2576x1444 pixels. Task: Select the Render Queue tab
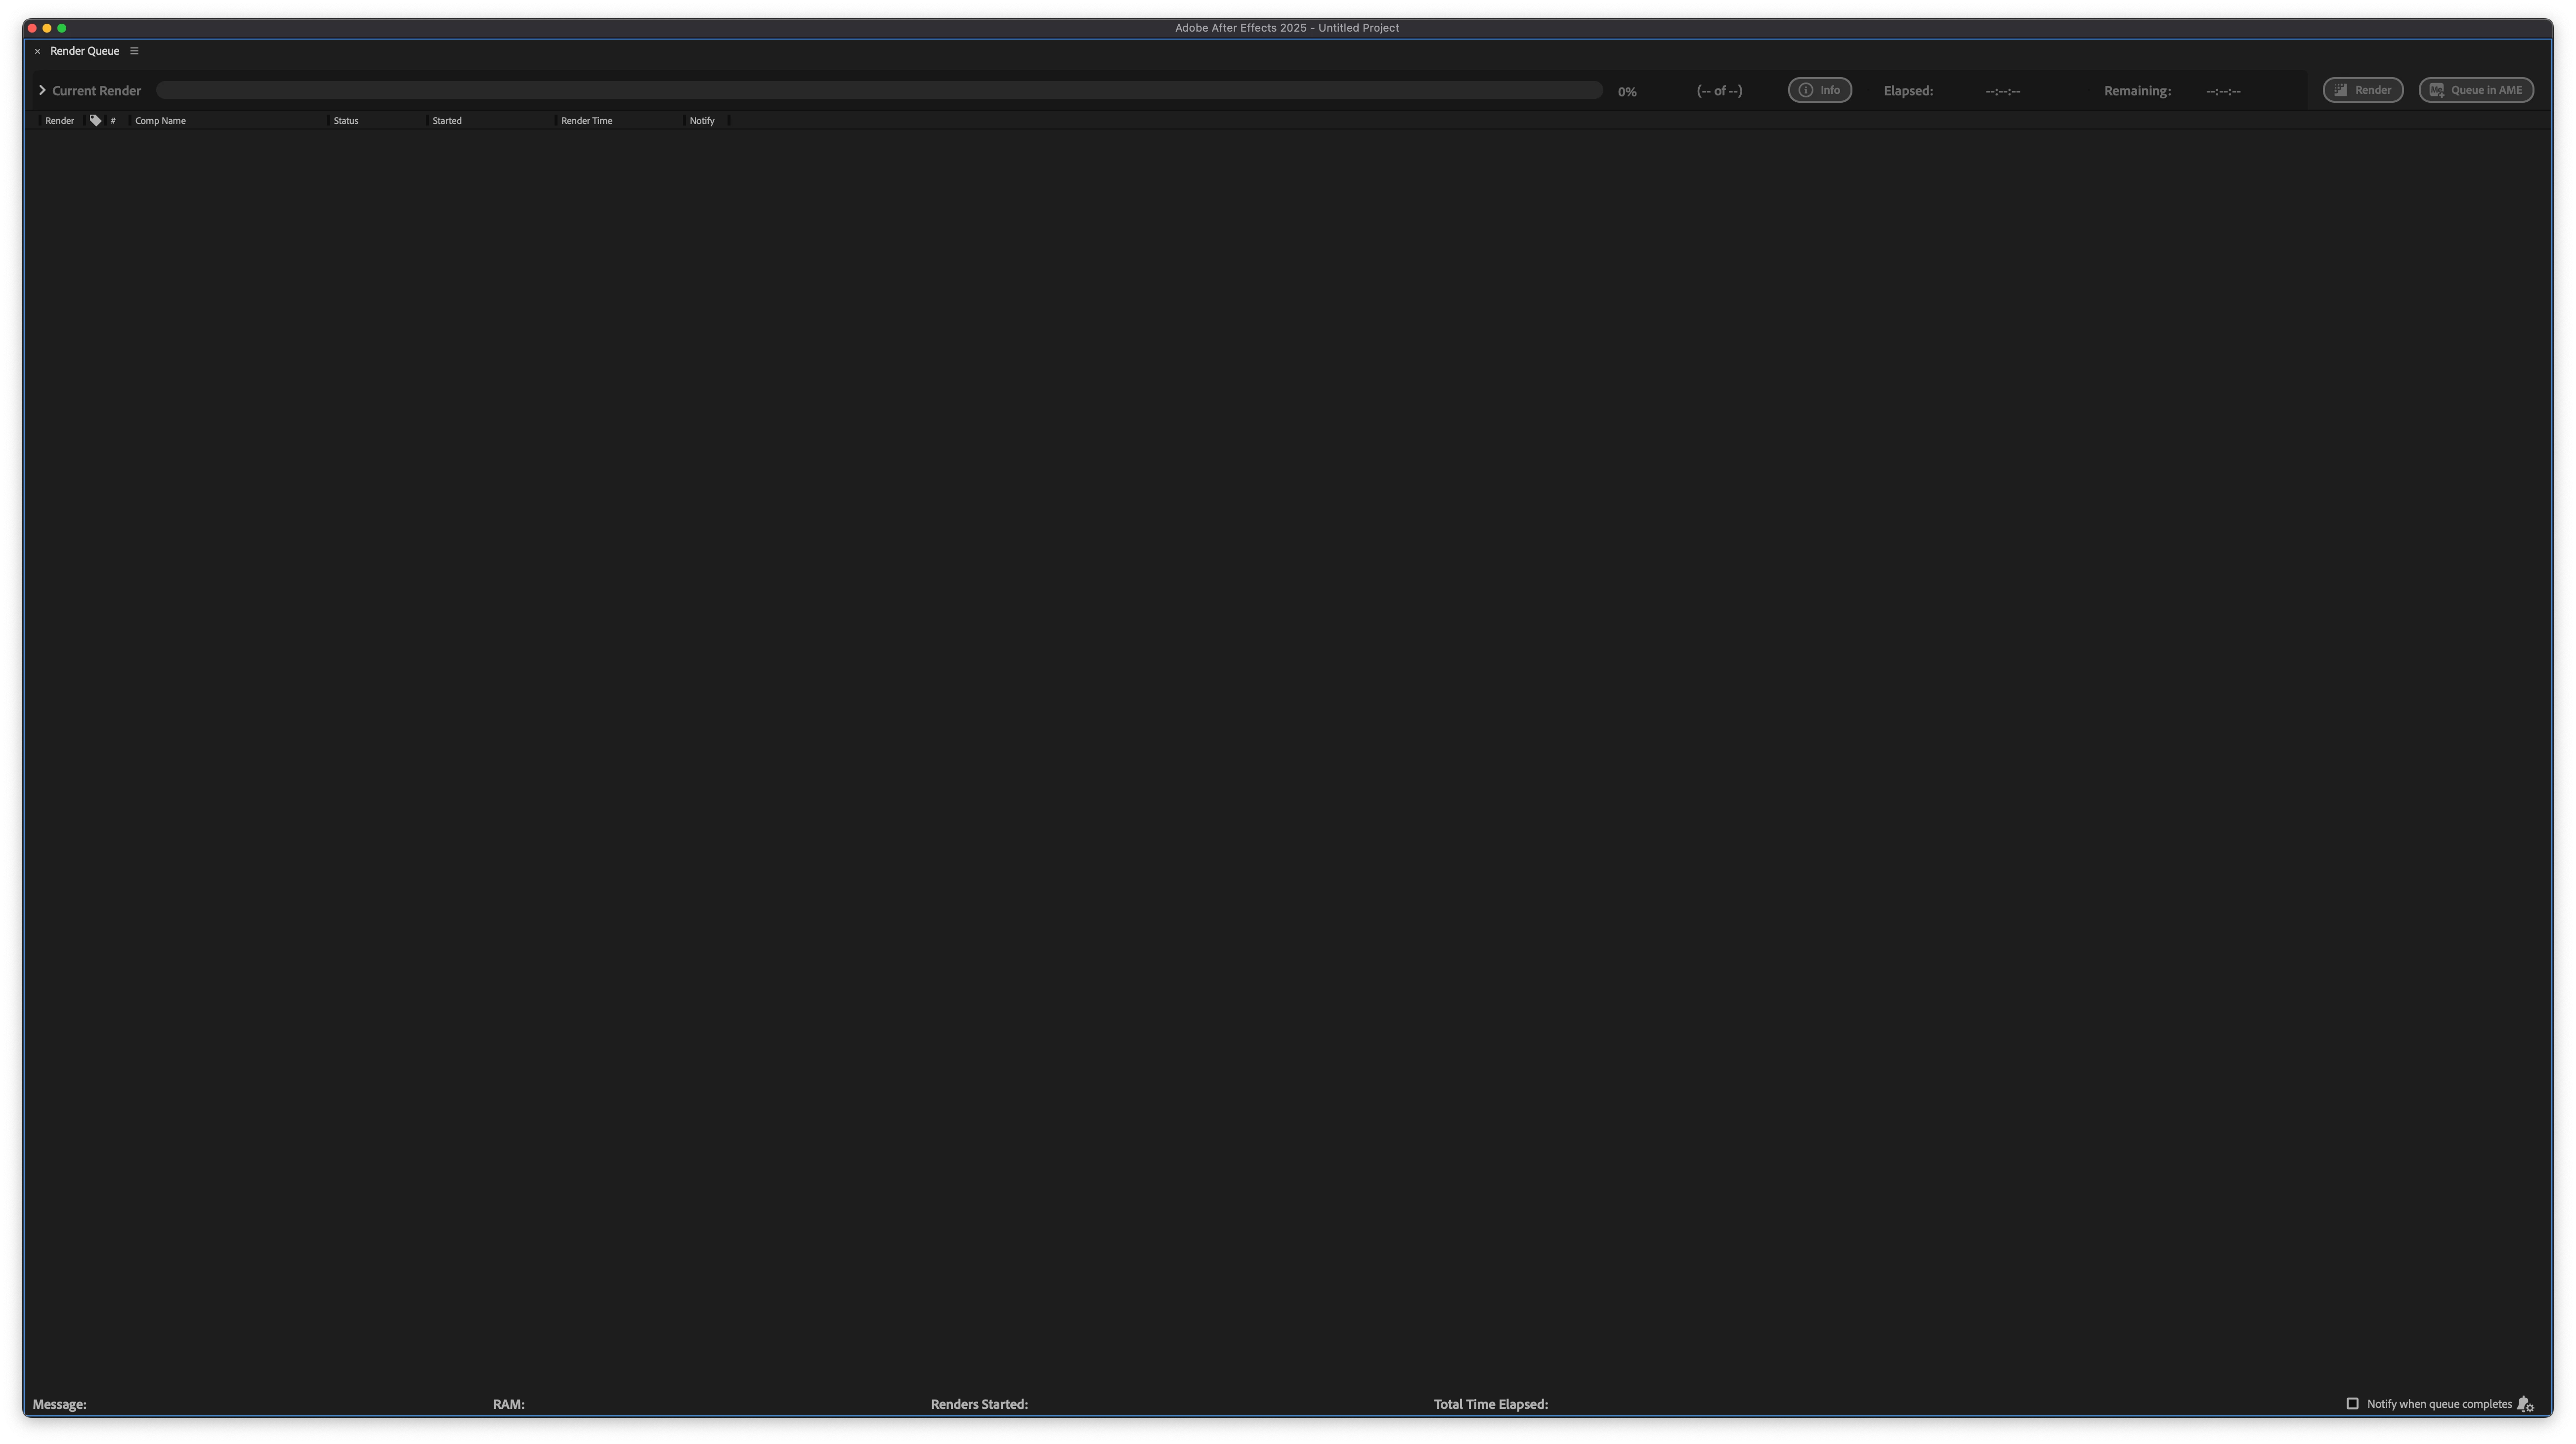(85, 51)
